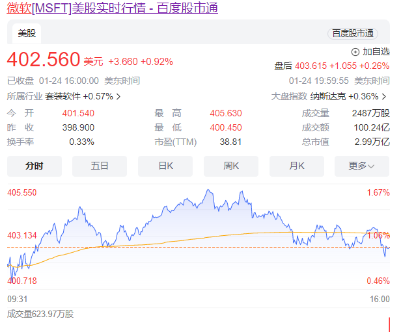Click the 今开 value 401.540
Viewport: 401px width, 332px height.
click(x=78, y=113)
